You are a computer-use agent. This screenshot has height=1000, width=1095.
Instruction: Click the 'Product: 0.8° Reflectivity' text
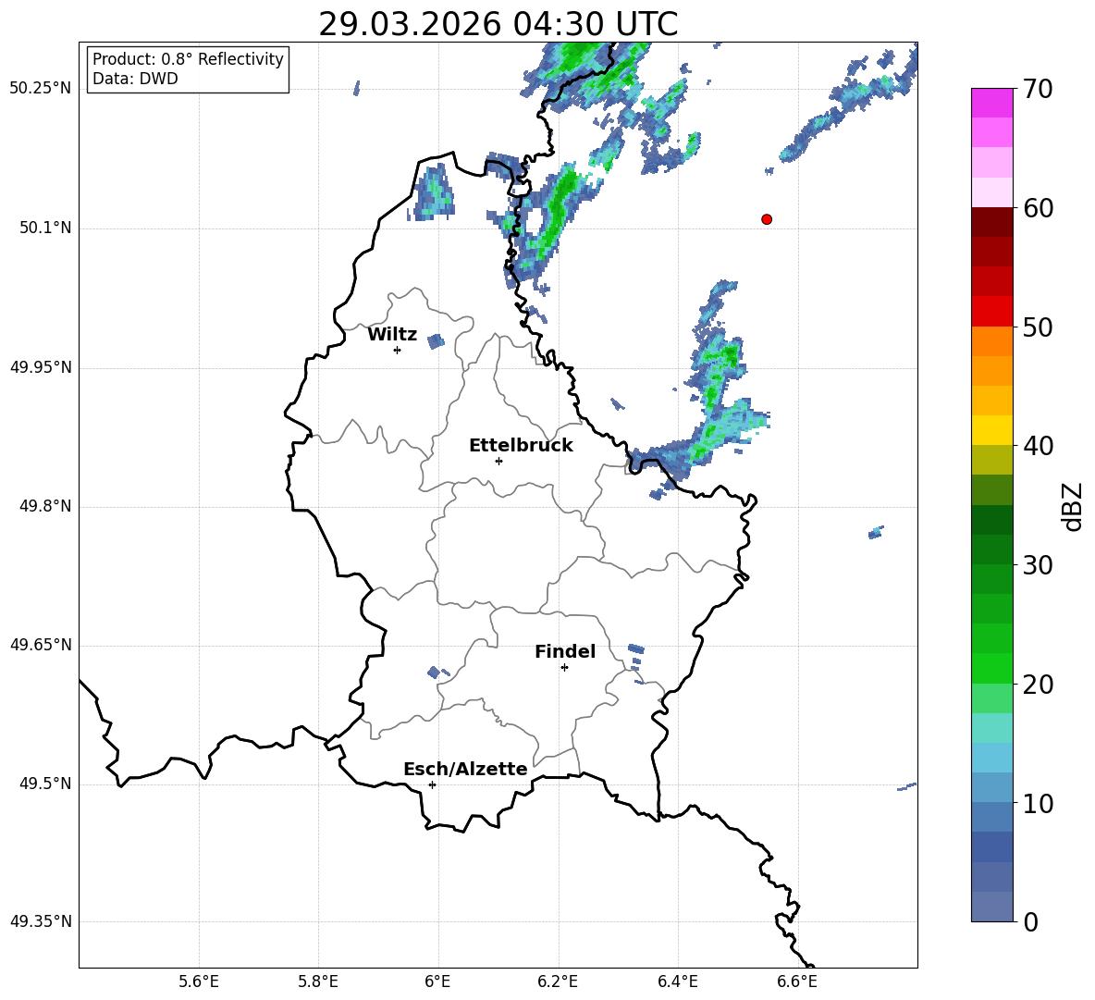coord(188,59)
